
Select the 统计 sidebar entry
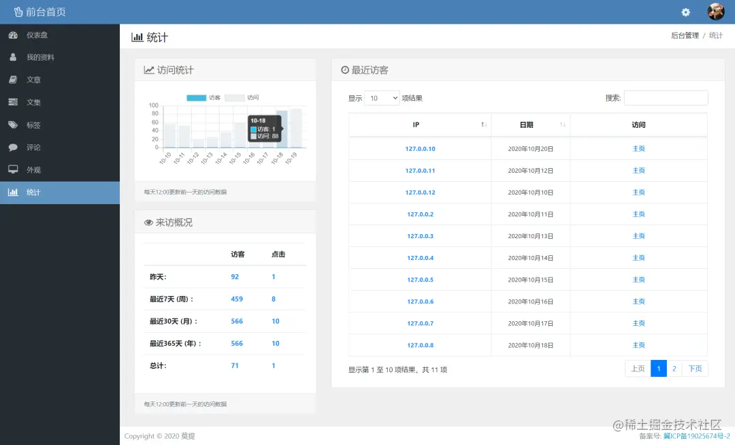click(x=60, y=193)
